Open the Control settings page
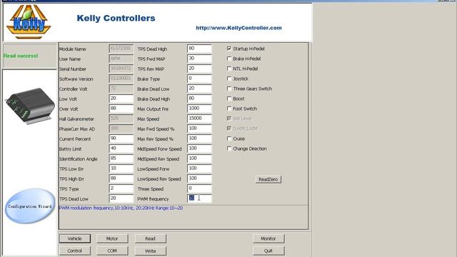Image resolution: width=457 pixels, height=257 pixels. point(75,251)
